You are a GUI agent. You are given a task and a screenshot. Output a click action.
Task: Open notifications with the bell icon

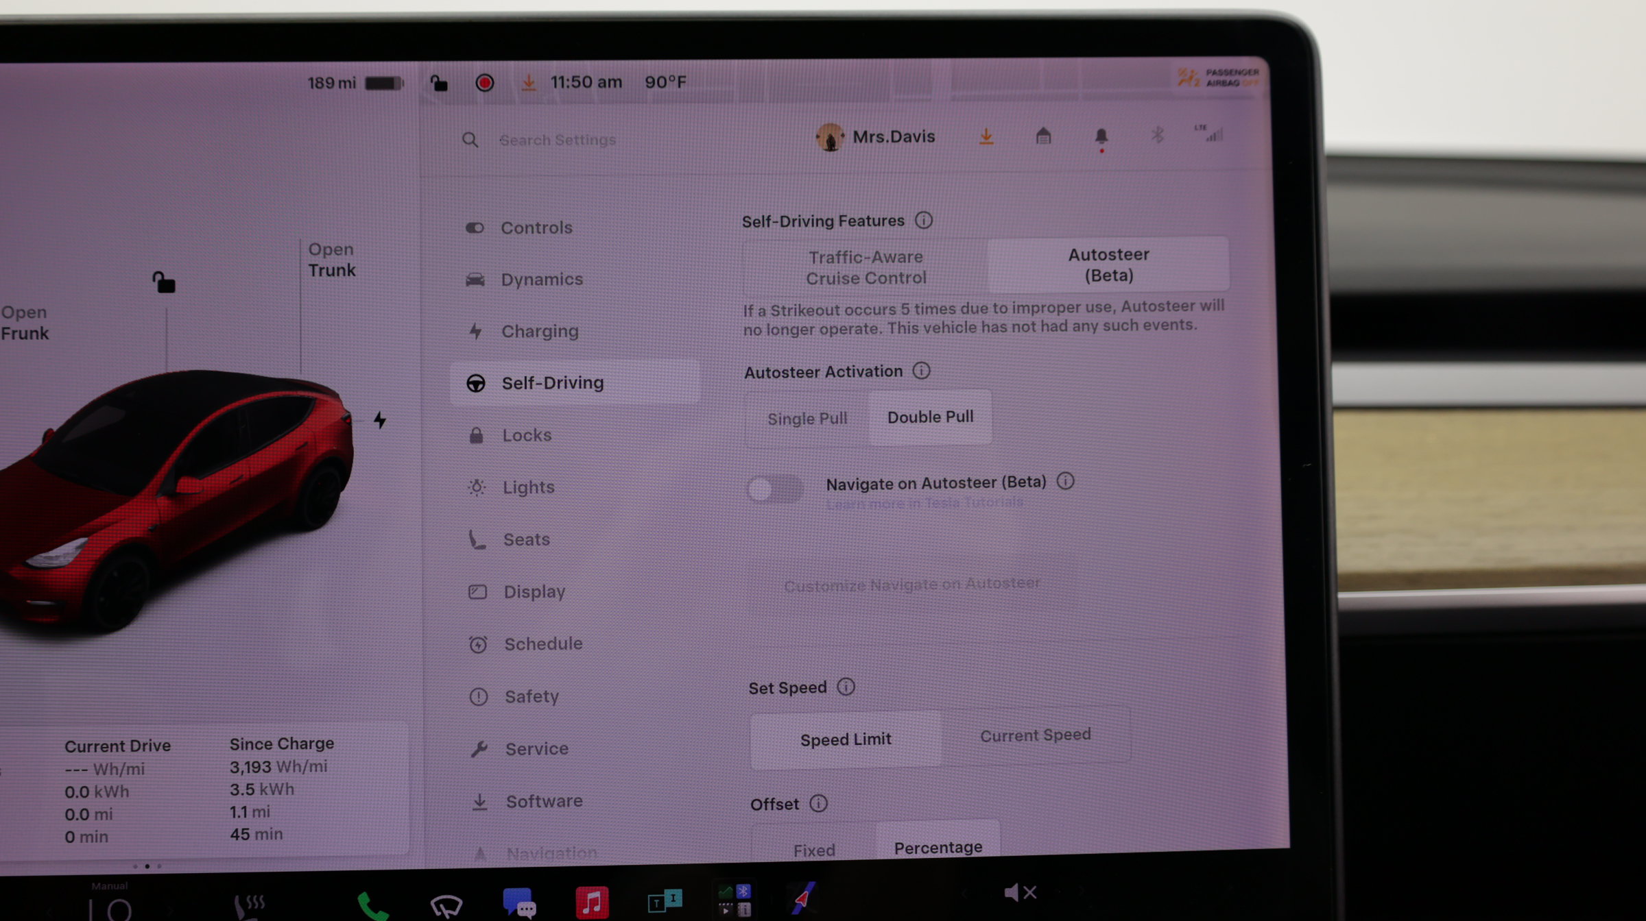point(1101,137)
